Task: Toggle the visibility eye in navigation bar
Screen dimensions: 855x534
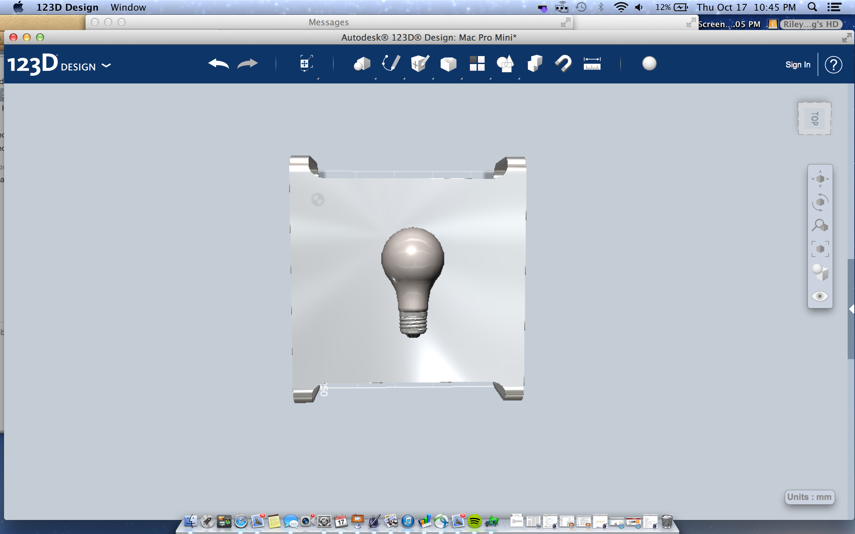Action: click(x=820, y=296)
